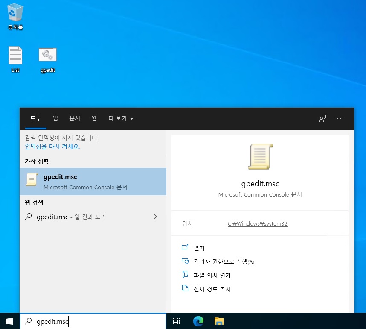Click the gpedit.msc title in preview pane

coord(260,184)
